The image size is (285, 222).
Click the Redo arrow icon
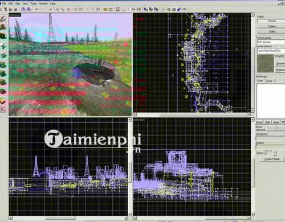click(43, 9)
